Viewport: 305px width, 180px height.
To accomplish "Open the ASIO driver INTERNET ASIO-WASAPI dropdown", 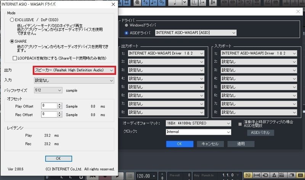I will coord(196,33).
